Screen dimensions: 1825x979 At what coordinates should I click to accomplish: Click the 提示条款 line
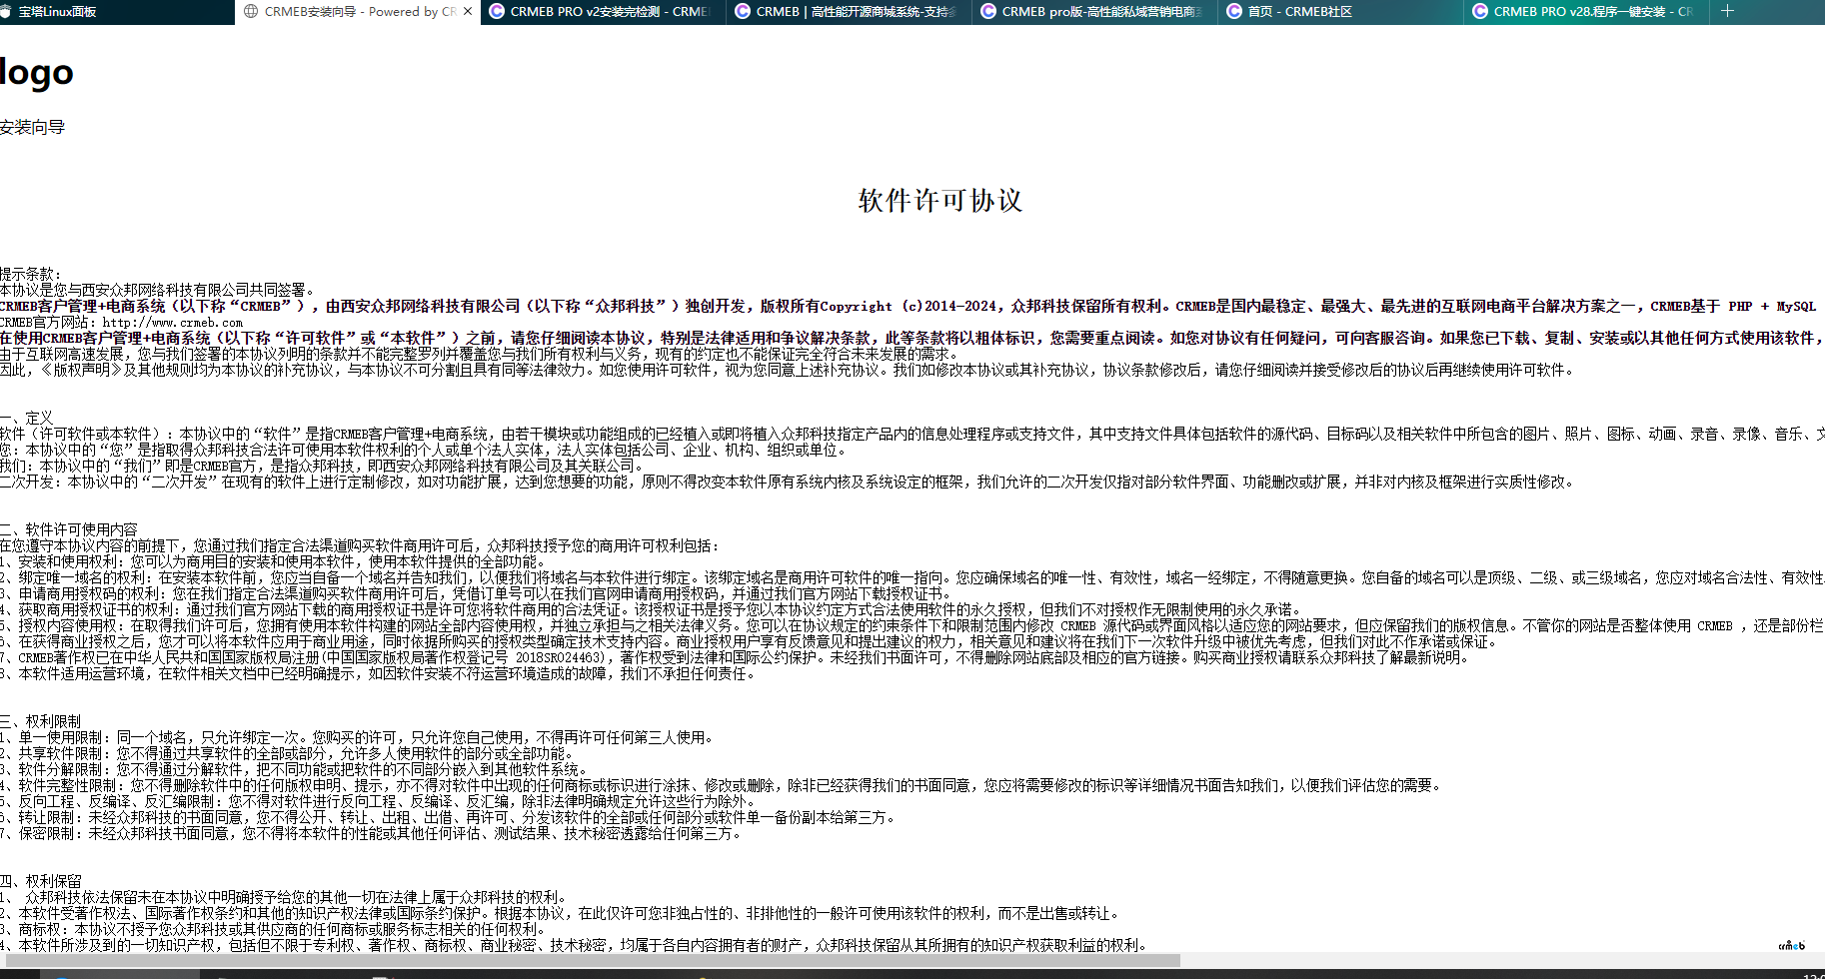(30, 274)
